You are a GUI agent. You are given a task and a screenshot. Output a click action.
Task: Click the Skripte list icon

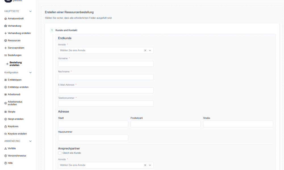(5, 112)
